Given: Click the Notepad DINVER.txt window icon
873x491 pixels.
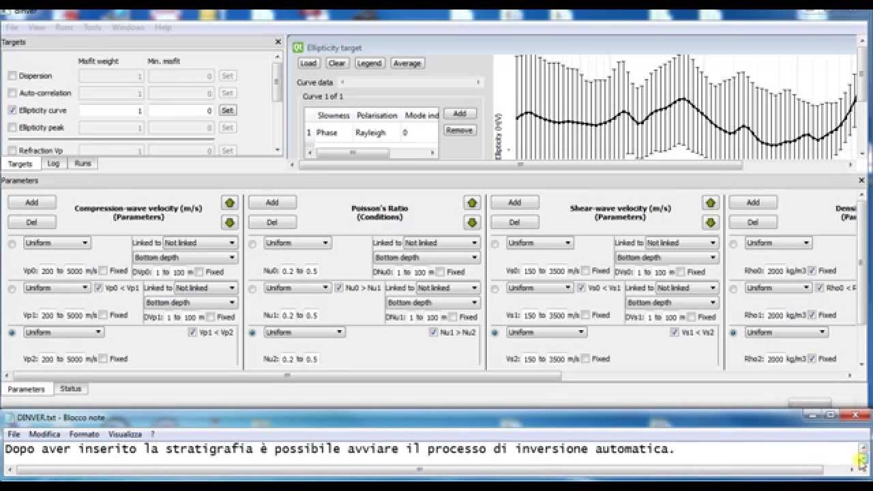Looking at the screenshot, I should [10, 417].
